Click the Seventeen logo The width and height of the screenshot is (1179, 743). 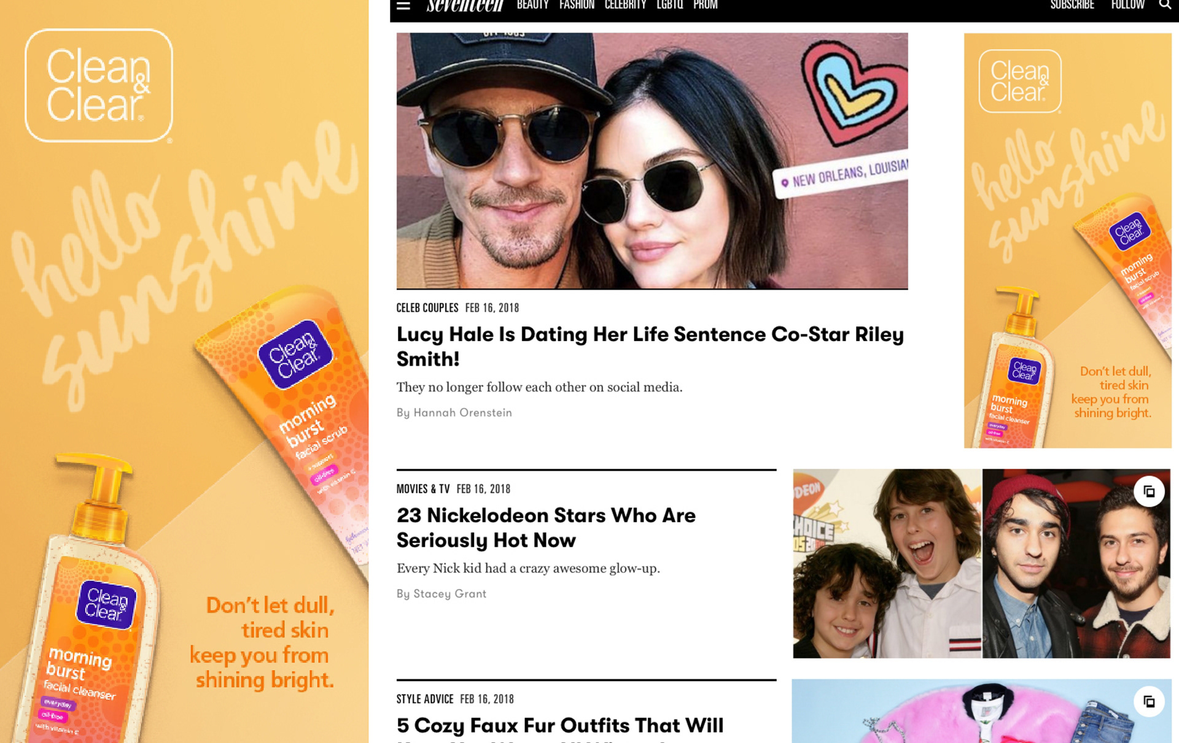click(465, 6)
